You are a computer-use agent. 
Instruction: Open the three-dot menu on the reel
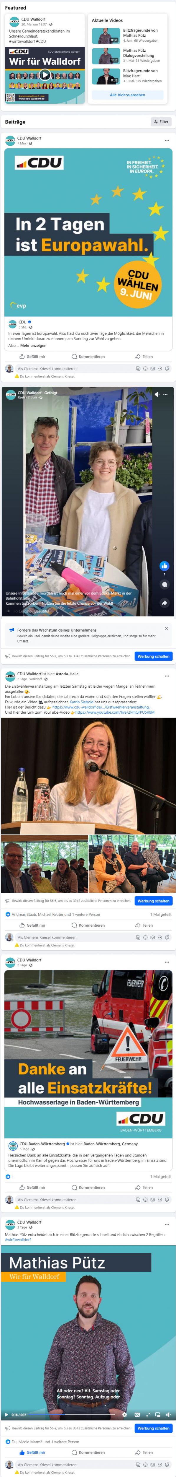[x=166, y=394]
